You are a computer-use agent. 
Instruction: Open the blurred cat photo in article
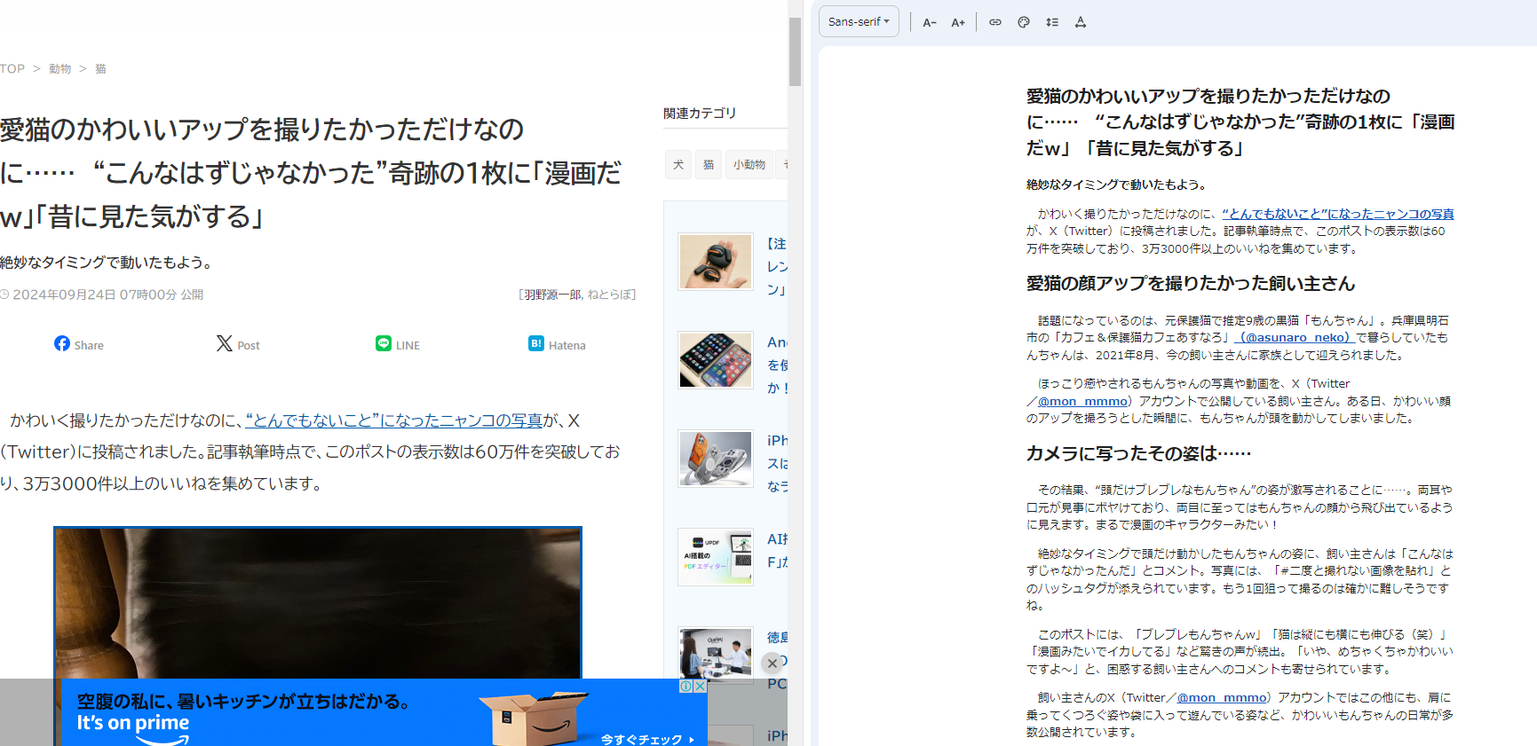click(318, 602)
